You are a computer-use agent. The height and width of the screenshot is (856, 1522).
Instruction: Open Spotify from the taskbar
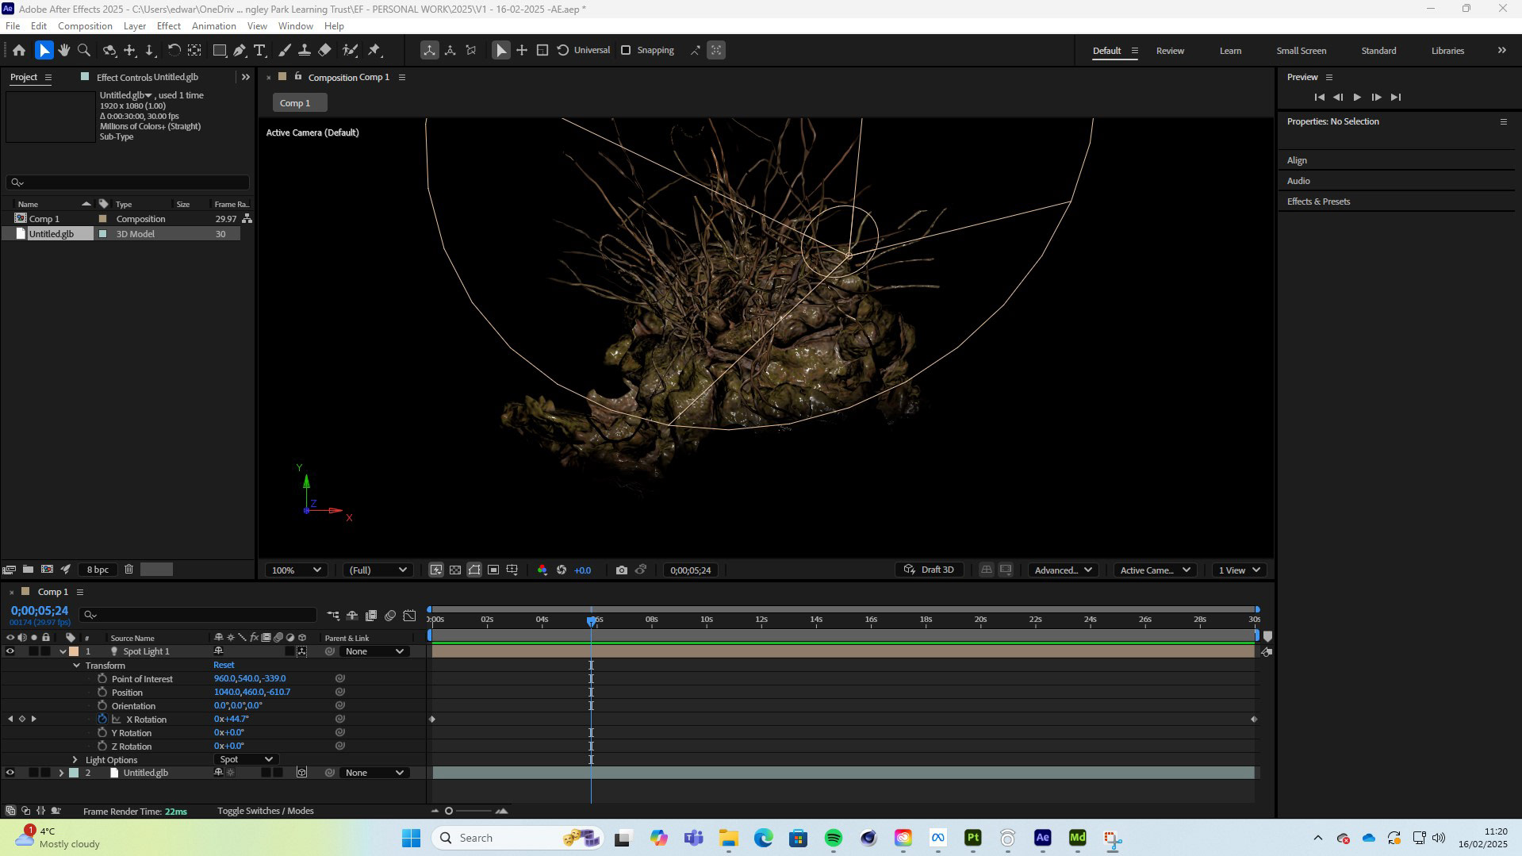tap(833, 839)
